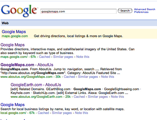Open Cached link for aboutus.org/GoogleEarth.com result
Screen dimensions: 157x120
(x=79, y=97)
